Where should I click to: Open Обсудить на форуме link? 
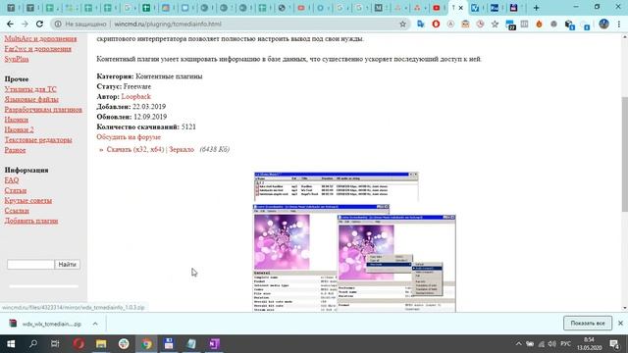pos(129,137)
